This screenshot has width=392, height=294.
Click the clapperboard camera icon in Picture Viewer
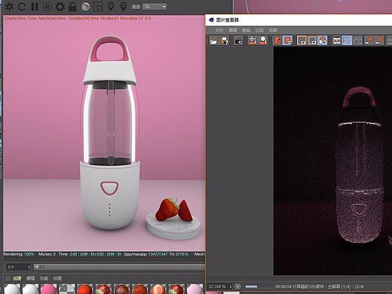pos(239,41)
